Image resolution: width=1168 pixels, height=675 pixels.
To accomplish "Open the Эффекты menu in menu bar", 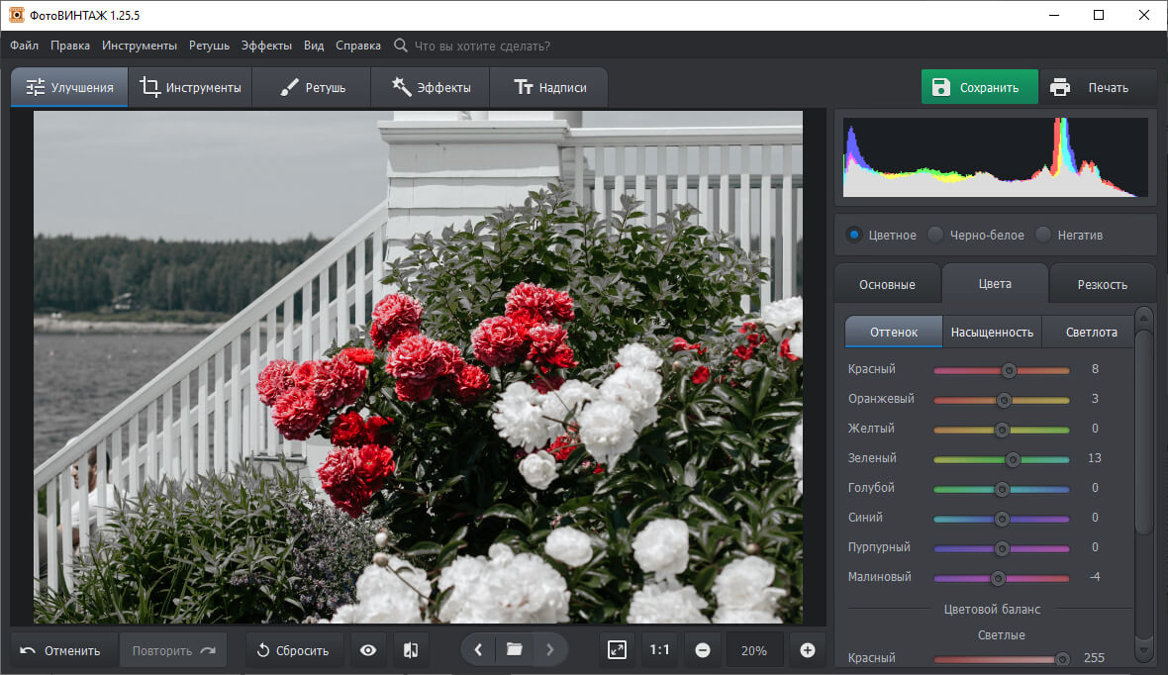I will [266, 46].
